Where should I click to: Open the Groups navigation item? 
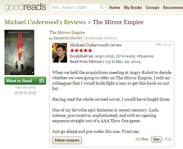coord(152,7)
